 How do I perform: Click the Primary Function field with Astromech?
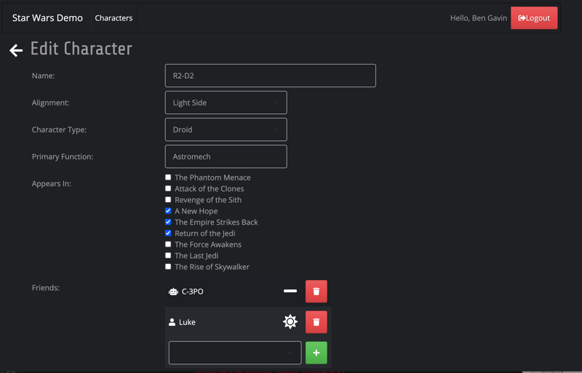(x=226, y=156)
